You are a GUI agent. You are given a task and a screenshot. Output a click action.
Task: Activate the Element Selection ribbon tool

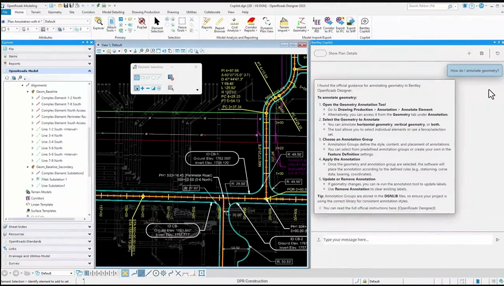[x=157, y=25]
